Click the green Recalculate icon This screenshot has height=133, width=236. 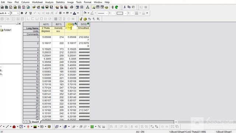pyautogui.click(x=117, y=7)
